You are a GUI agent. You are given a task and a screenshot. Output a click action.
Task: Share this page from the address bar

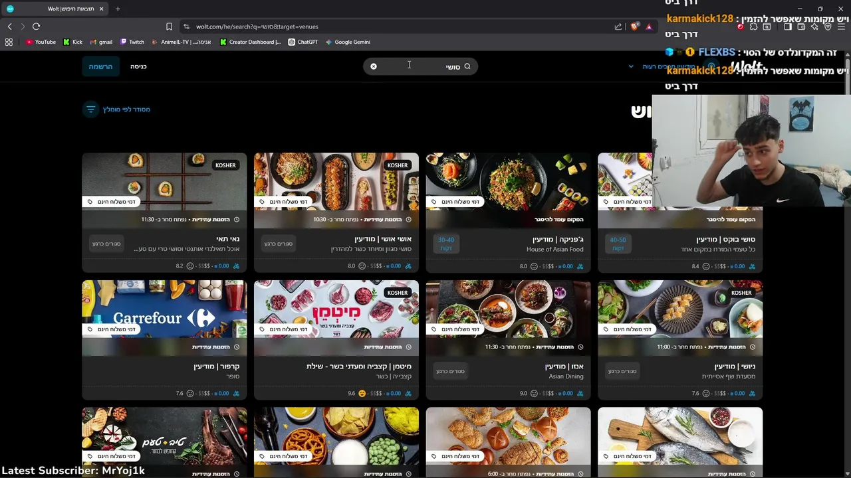(618, 27)
